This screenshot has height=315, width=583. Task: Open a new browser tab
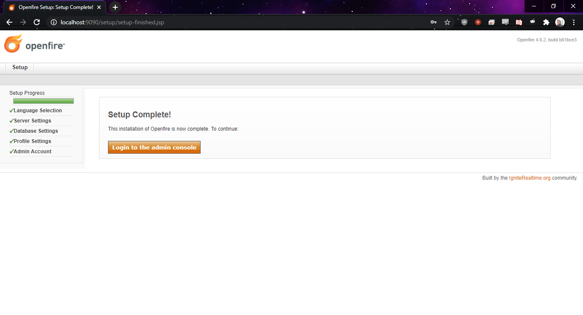coord(115,7)
